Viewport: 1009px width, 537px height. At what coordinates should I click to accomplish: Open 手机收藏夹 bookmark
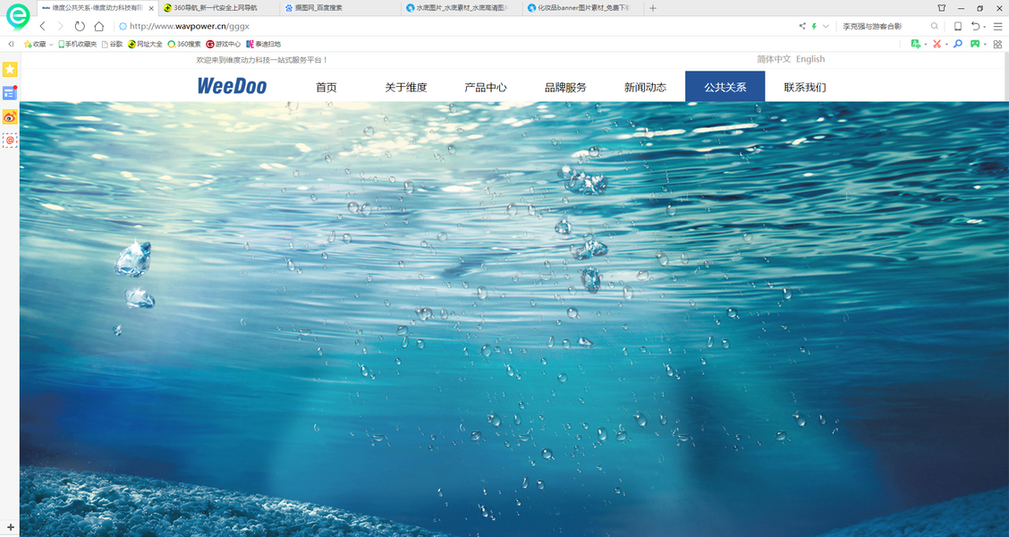coord(77,45)
